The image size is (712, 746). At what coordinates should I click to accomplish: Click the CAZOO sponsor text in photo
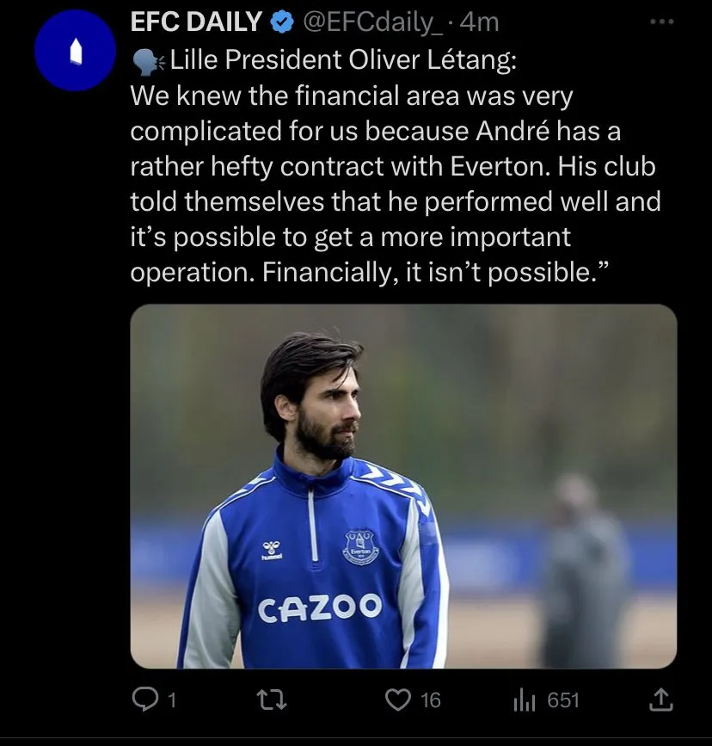[x=320, y=607]
